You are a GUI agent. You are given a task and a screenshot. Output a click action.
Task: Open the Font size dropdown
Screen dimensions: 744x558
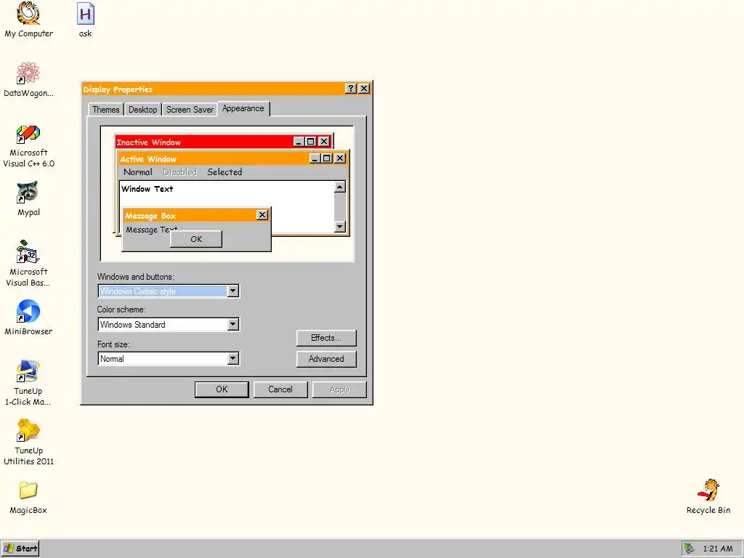pos(232,359)
